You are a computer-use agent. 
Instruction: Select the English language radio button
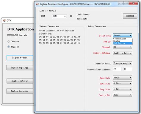click(x=9, y=47)
